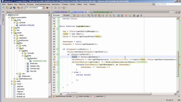Click the Find Selection magnifier icon
Viewport: 181px width, 102px height.
[89, 15]
